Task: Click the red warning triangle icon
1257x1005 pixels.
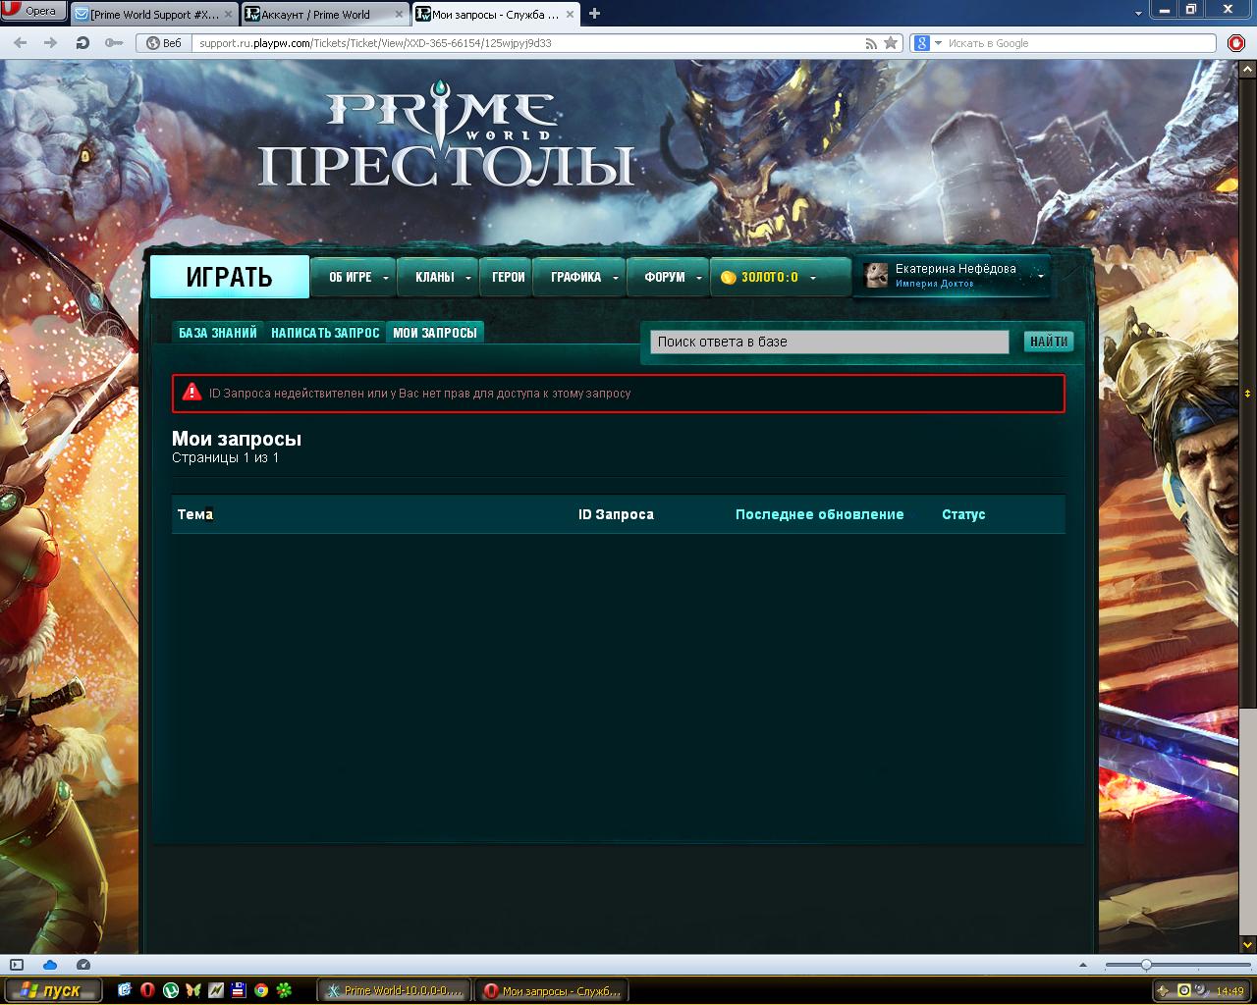Action: coord(191,392)
